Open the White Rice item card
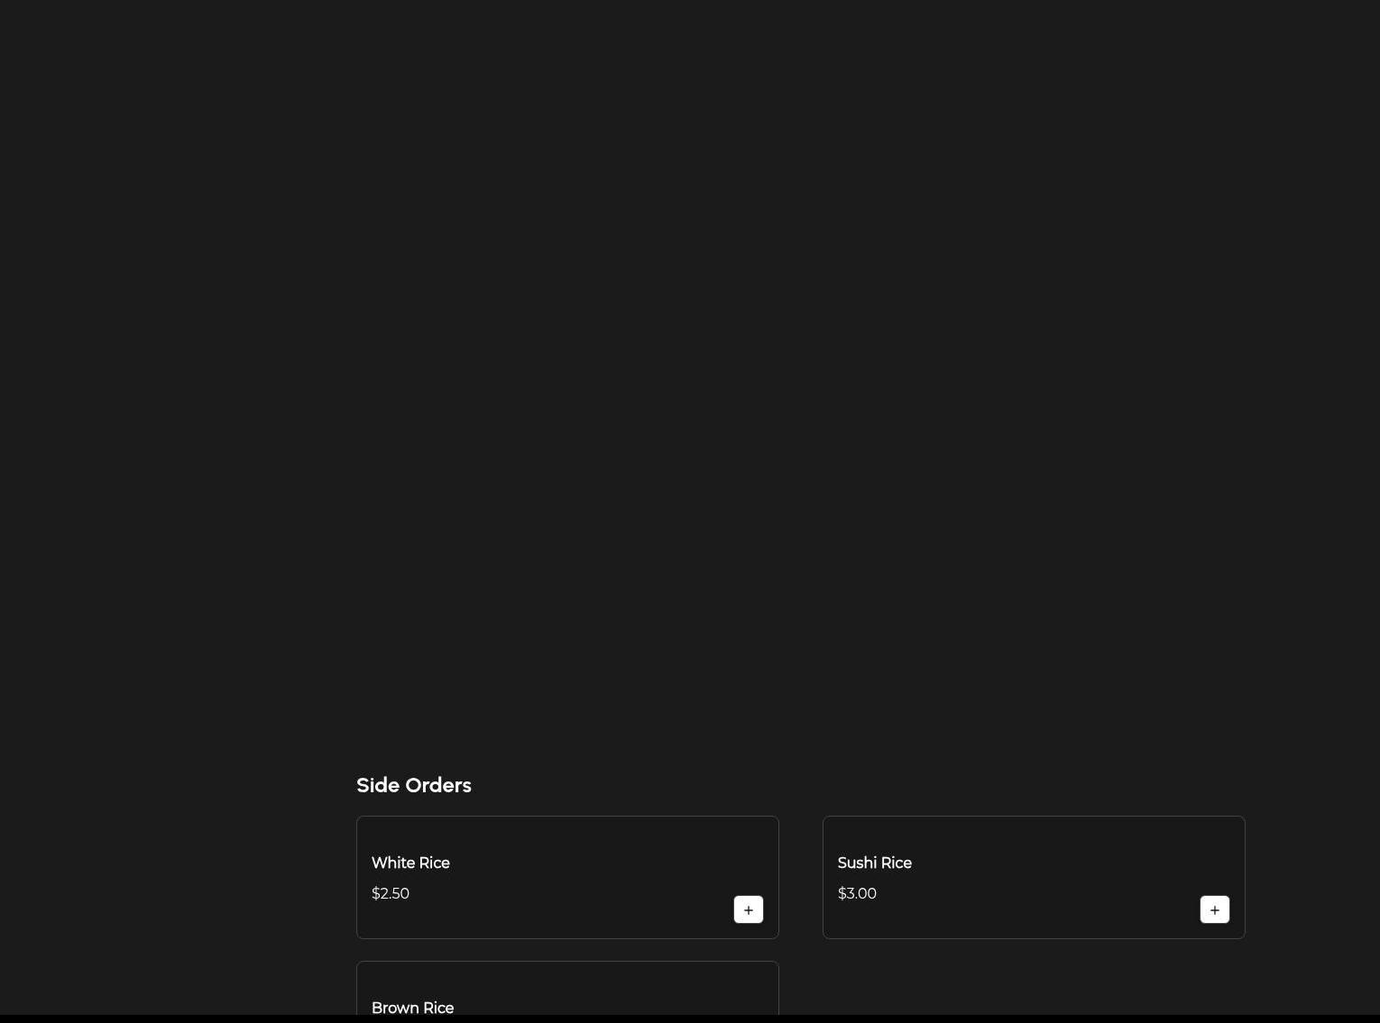This screenshot has width=1380, height=1023. click(x=567, y=877)
